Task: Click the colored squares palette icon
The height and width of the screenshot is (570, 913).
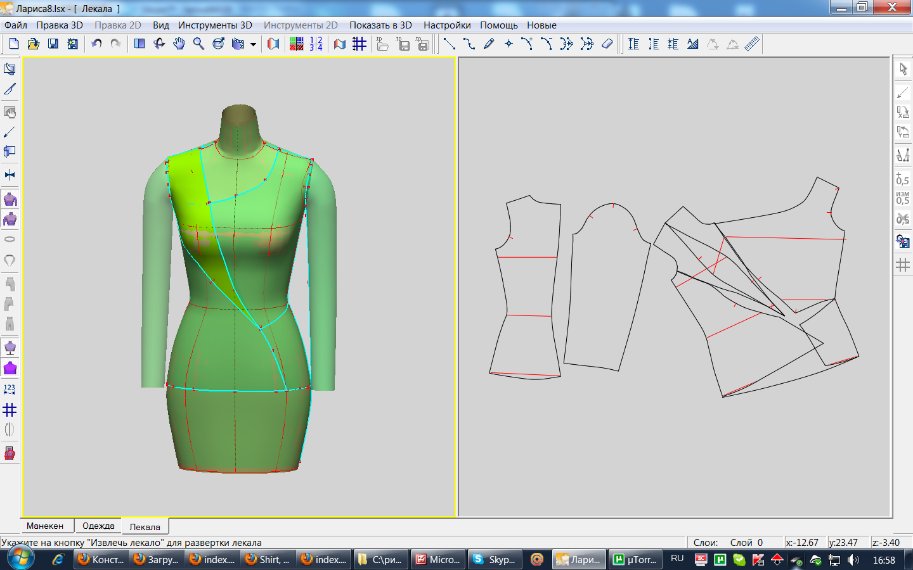Action: 296,44
